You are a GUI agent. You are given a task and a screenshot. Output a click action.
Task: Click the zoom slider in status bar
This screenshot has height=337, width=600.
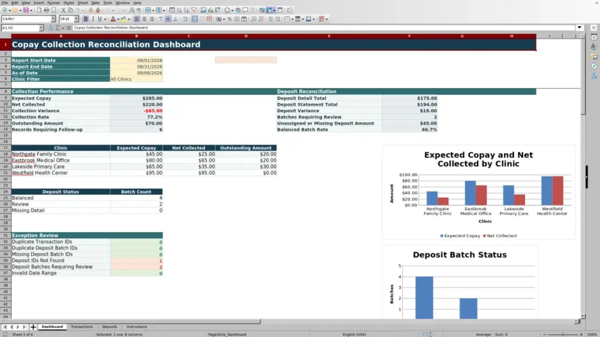pyautogui.click(x=562, y=334)
